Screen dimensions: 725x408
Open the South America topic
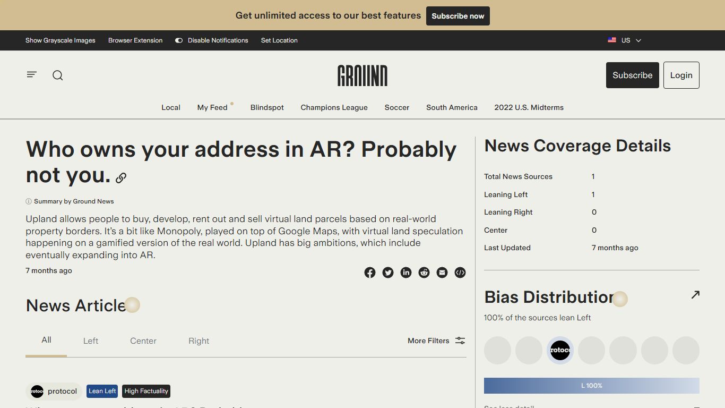(x=452, y=107)
